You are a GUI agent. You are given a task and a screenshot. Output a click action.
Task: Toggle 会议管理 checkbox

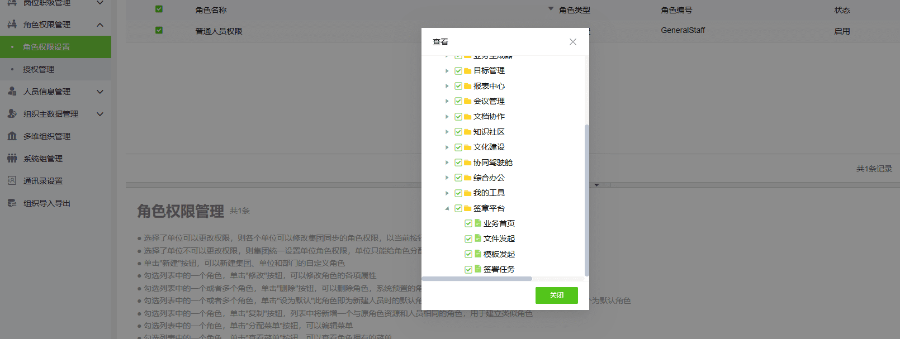coord(458,101)
